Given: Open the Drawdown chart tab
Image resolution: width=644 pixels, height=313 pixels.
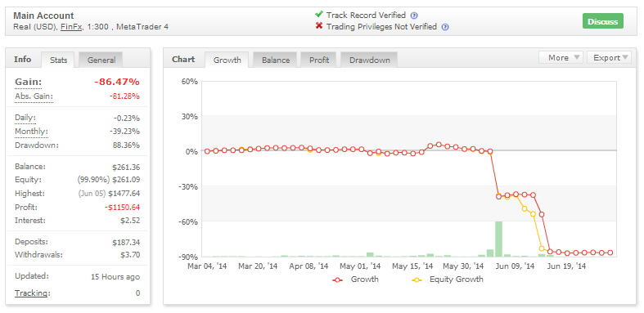Looking at the screenshot, I should pos(369,60).
